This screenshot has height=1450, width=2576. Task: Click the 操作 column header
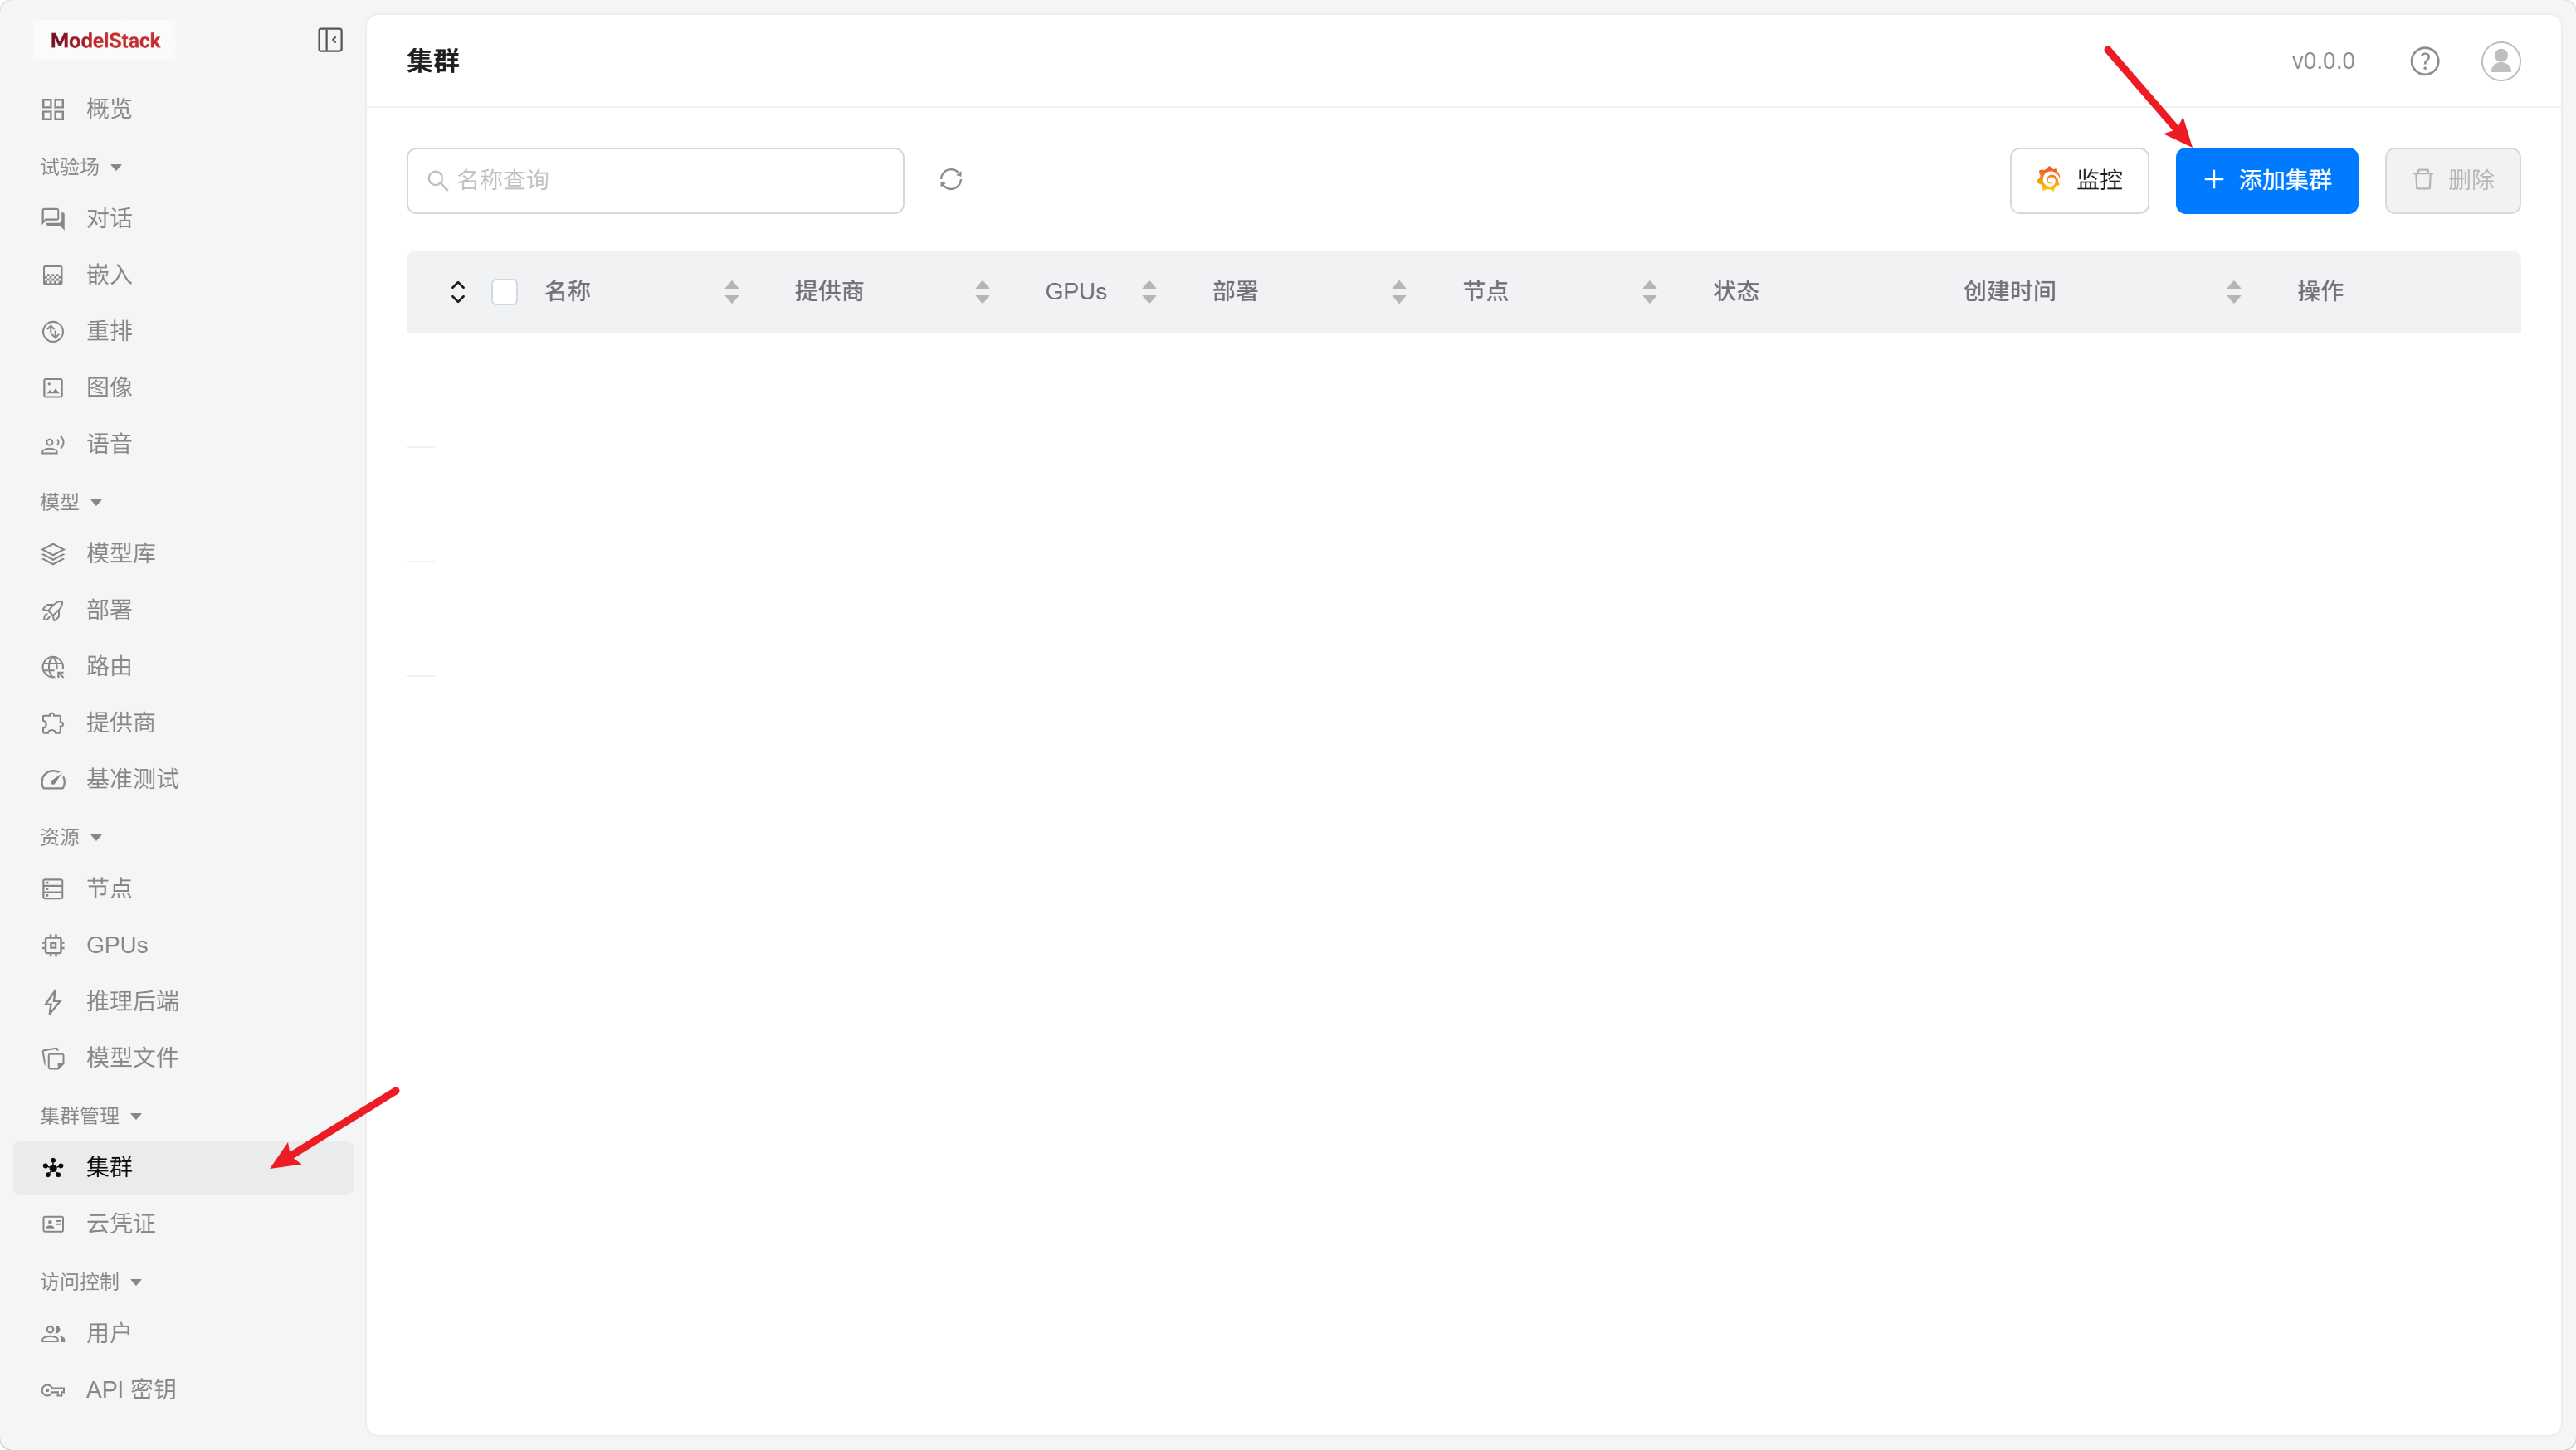2320,292
